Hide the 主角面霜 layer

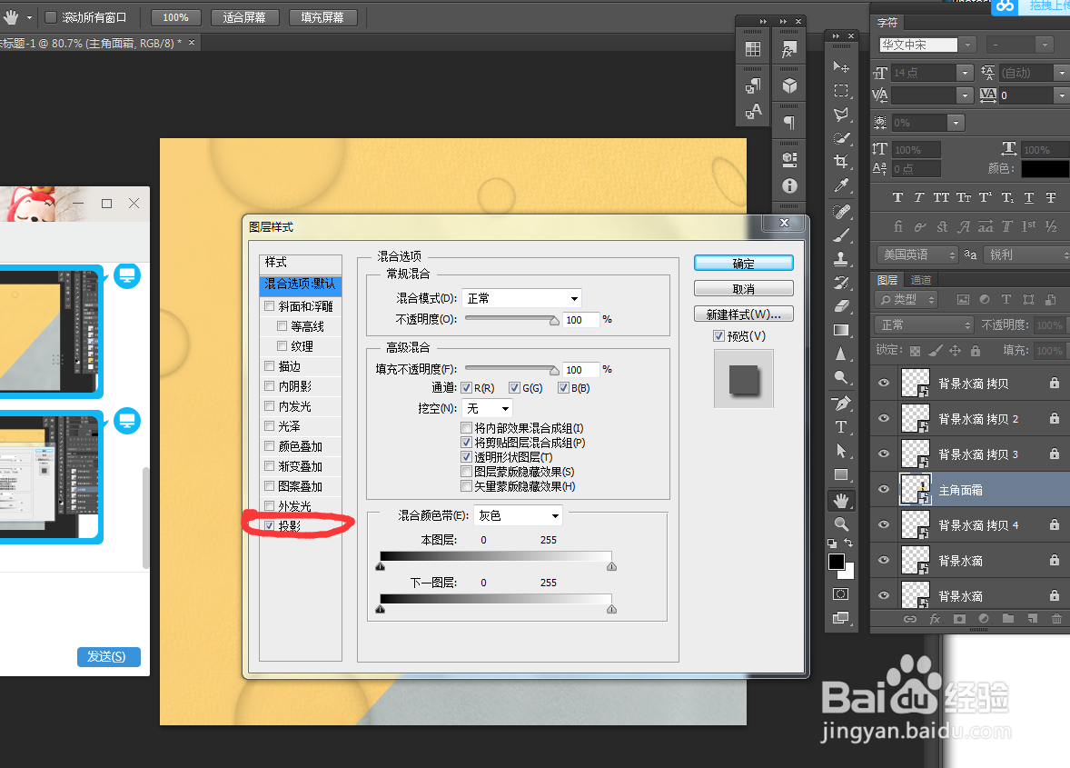884,490
